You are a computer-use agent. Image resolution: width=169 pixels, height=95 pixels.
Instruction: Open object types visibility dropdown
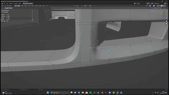pos(147,6)
